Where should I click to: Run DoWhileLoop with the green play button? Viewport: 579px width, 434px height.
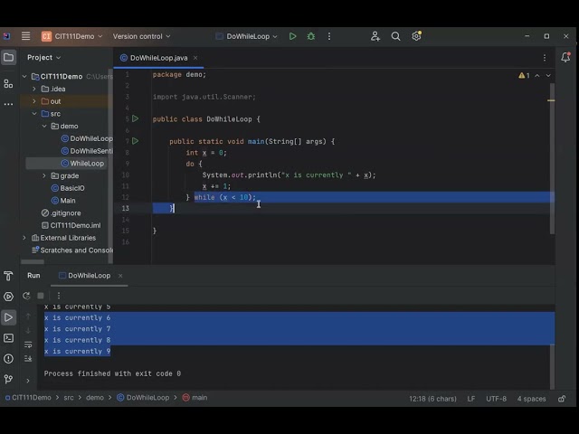pos(292,36)
